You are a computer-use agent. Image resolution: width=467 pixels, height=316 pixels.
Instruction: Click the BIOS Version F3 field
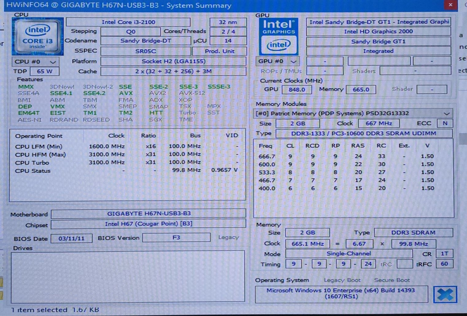coord(176,237)
